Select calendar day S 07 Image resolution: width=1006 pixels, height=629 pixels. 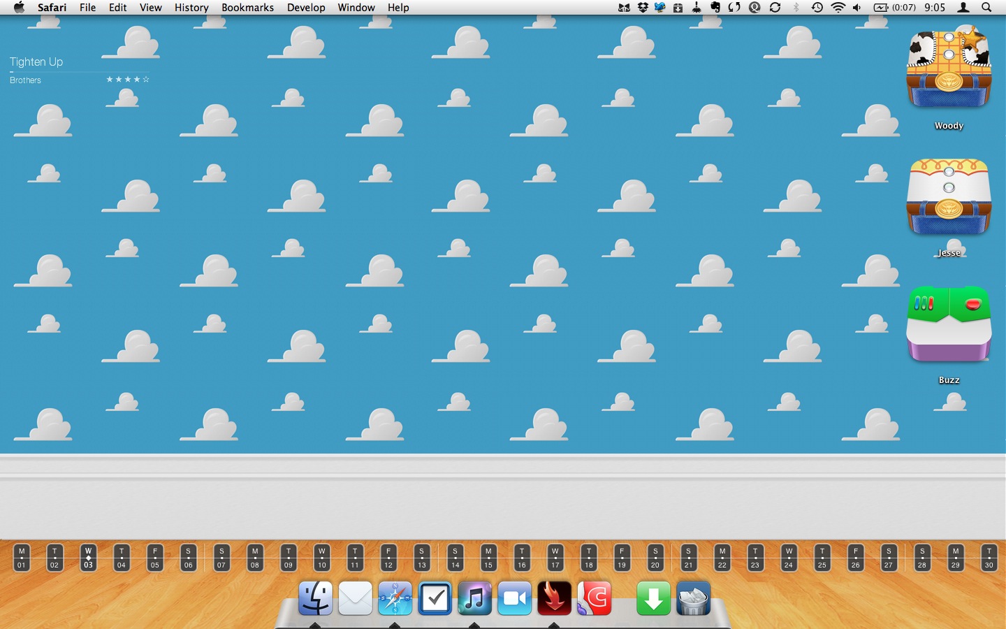221,558
